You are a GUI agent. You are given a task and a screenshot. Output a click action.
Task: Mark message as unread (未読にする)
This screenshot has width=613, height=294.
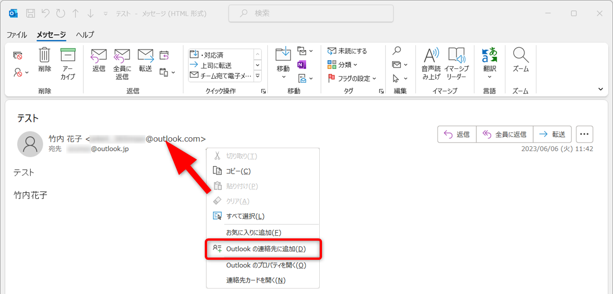pos(347,51)
